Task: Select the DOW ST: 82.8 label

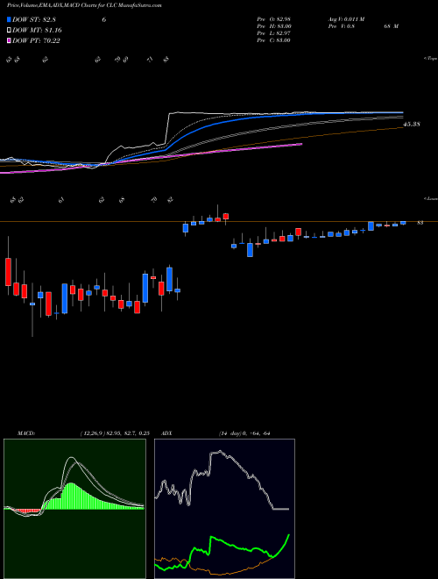Action: click(x=34, y=20)
